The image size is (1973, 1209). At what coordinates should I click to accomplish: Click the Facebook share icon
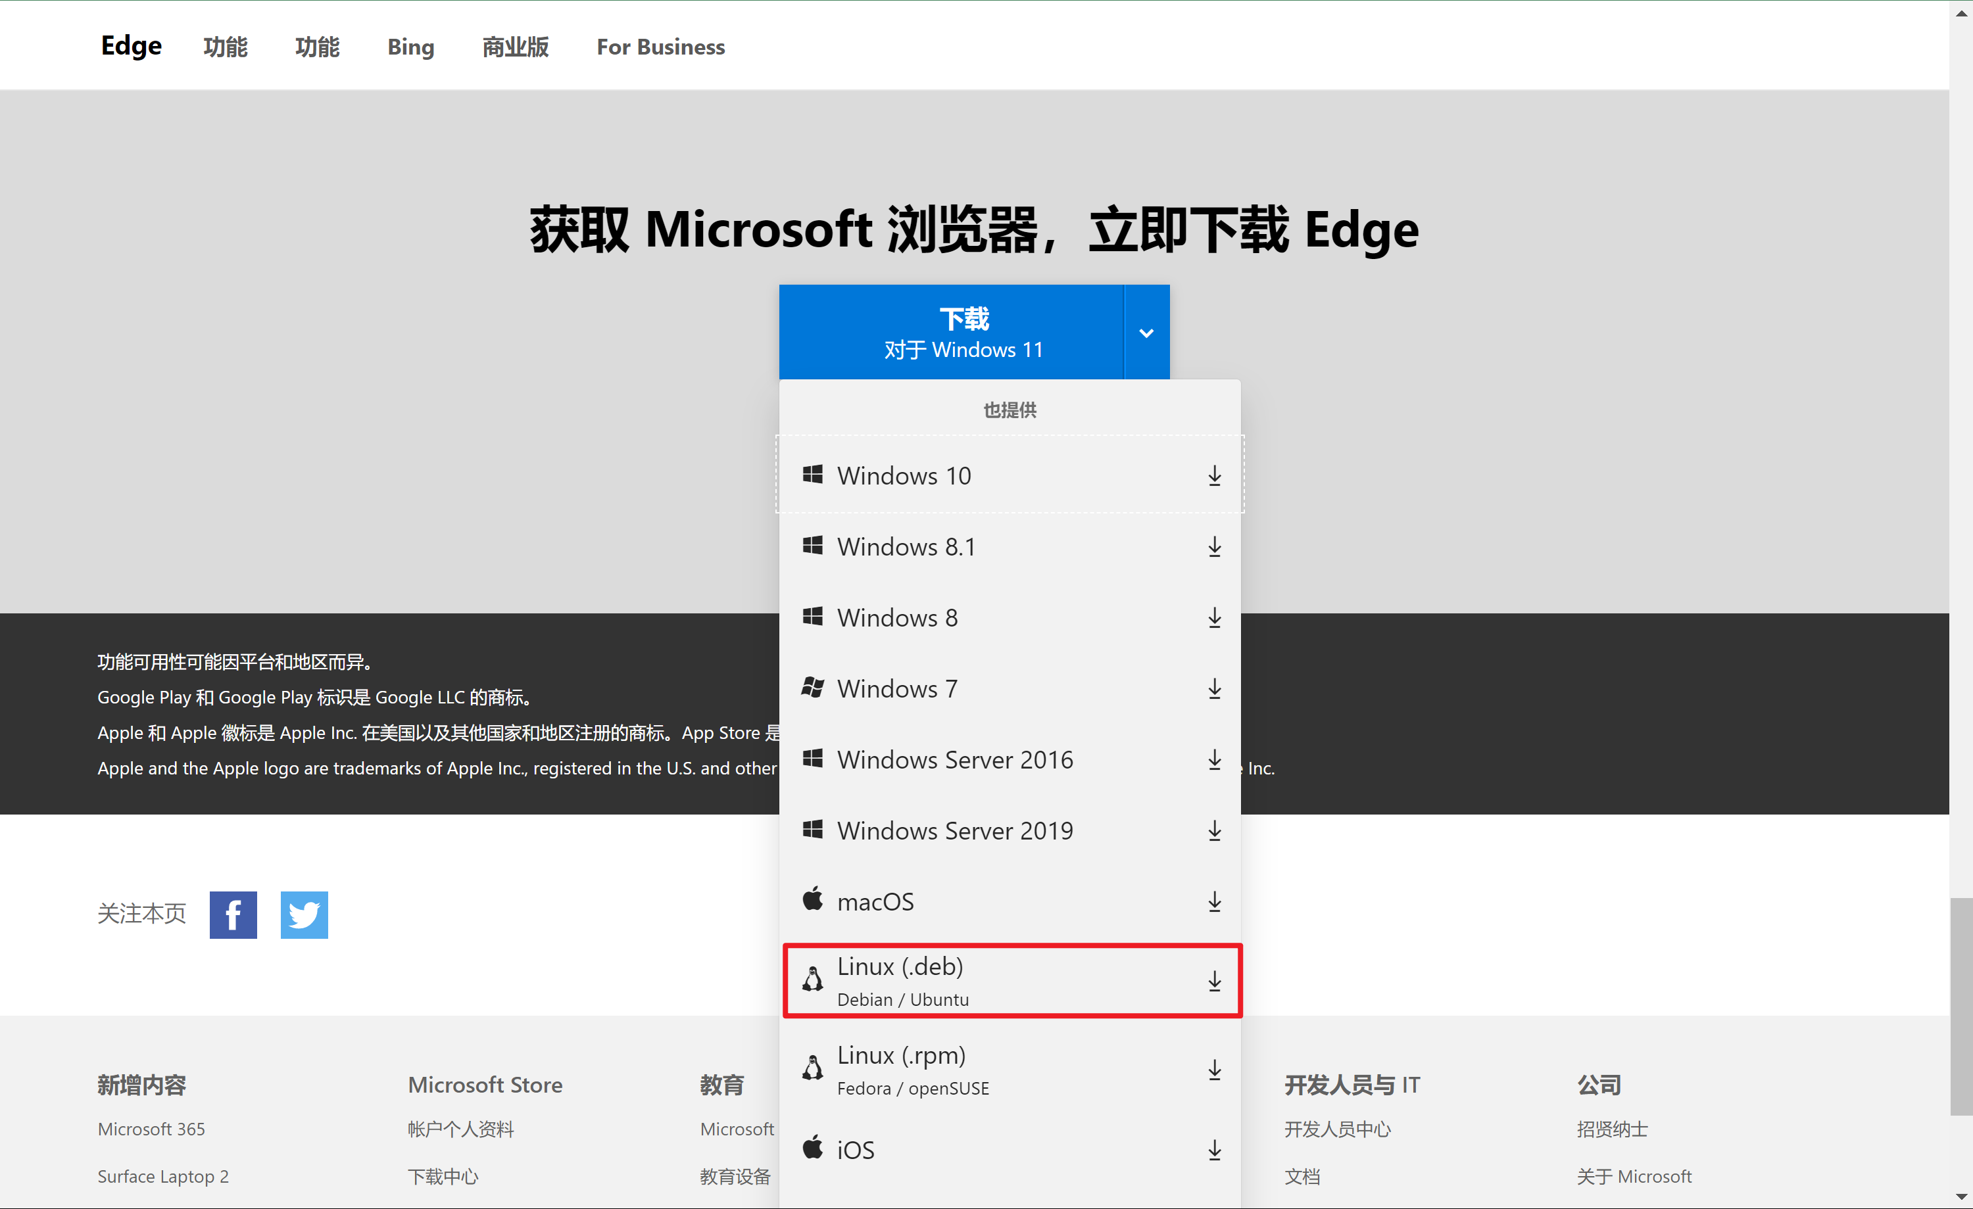coord(233,914)
